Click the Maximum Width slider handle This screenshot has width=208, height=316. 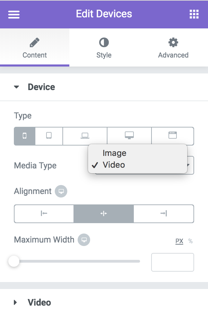[14, 261]
